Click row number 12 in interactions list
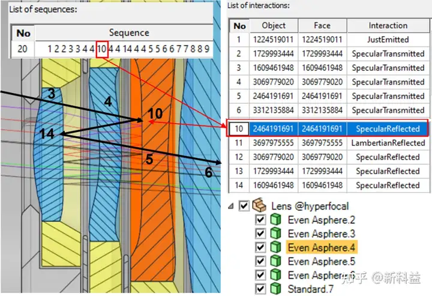This screenshot has height=296, width=432. click(239, 157)
